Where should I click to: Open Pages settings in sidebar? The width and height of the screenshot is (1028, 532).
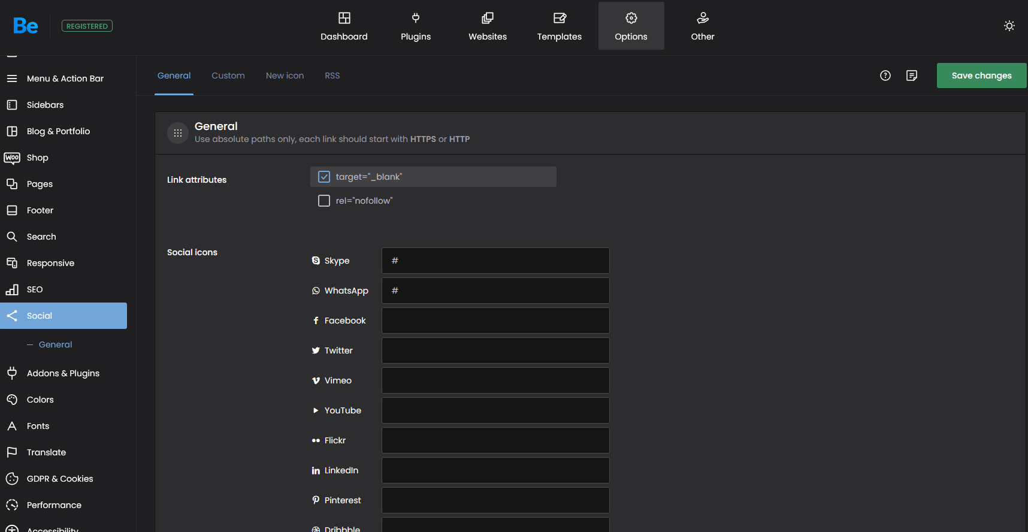click(64, 184)
